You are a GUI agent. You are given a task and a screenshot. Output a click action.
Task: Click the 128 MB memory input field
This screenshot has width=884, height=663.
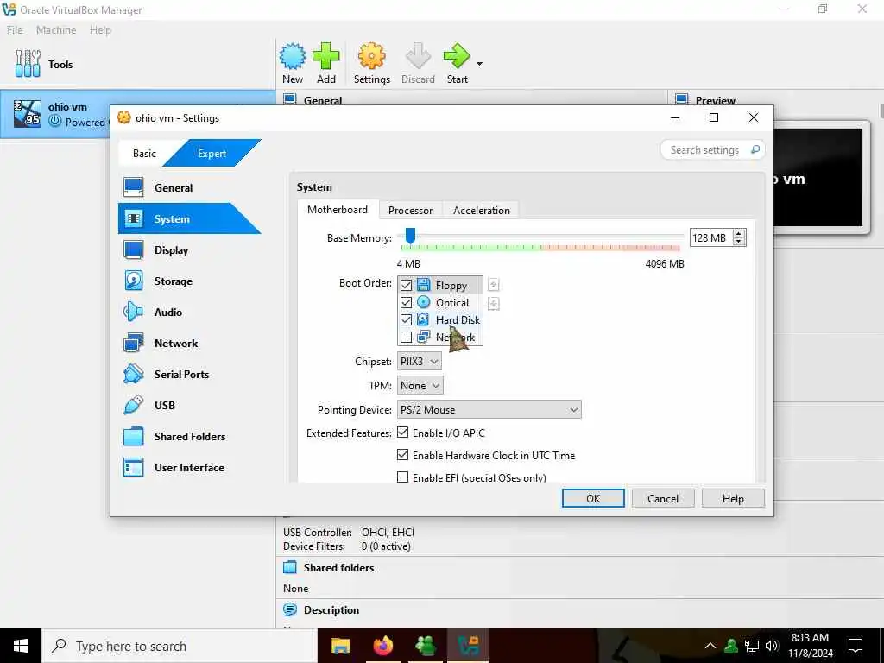coord(711,237)
